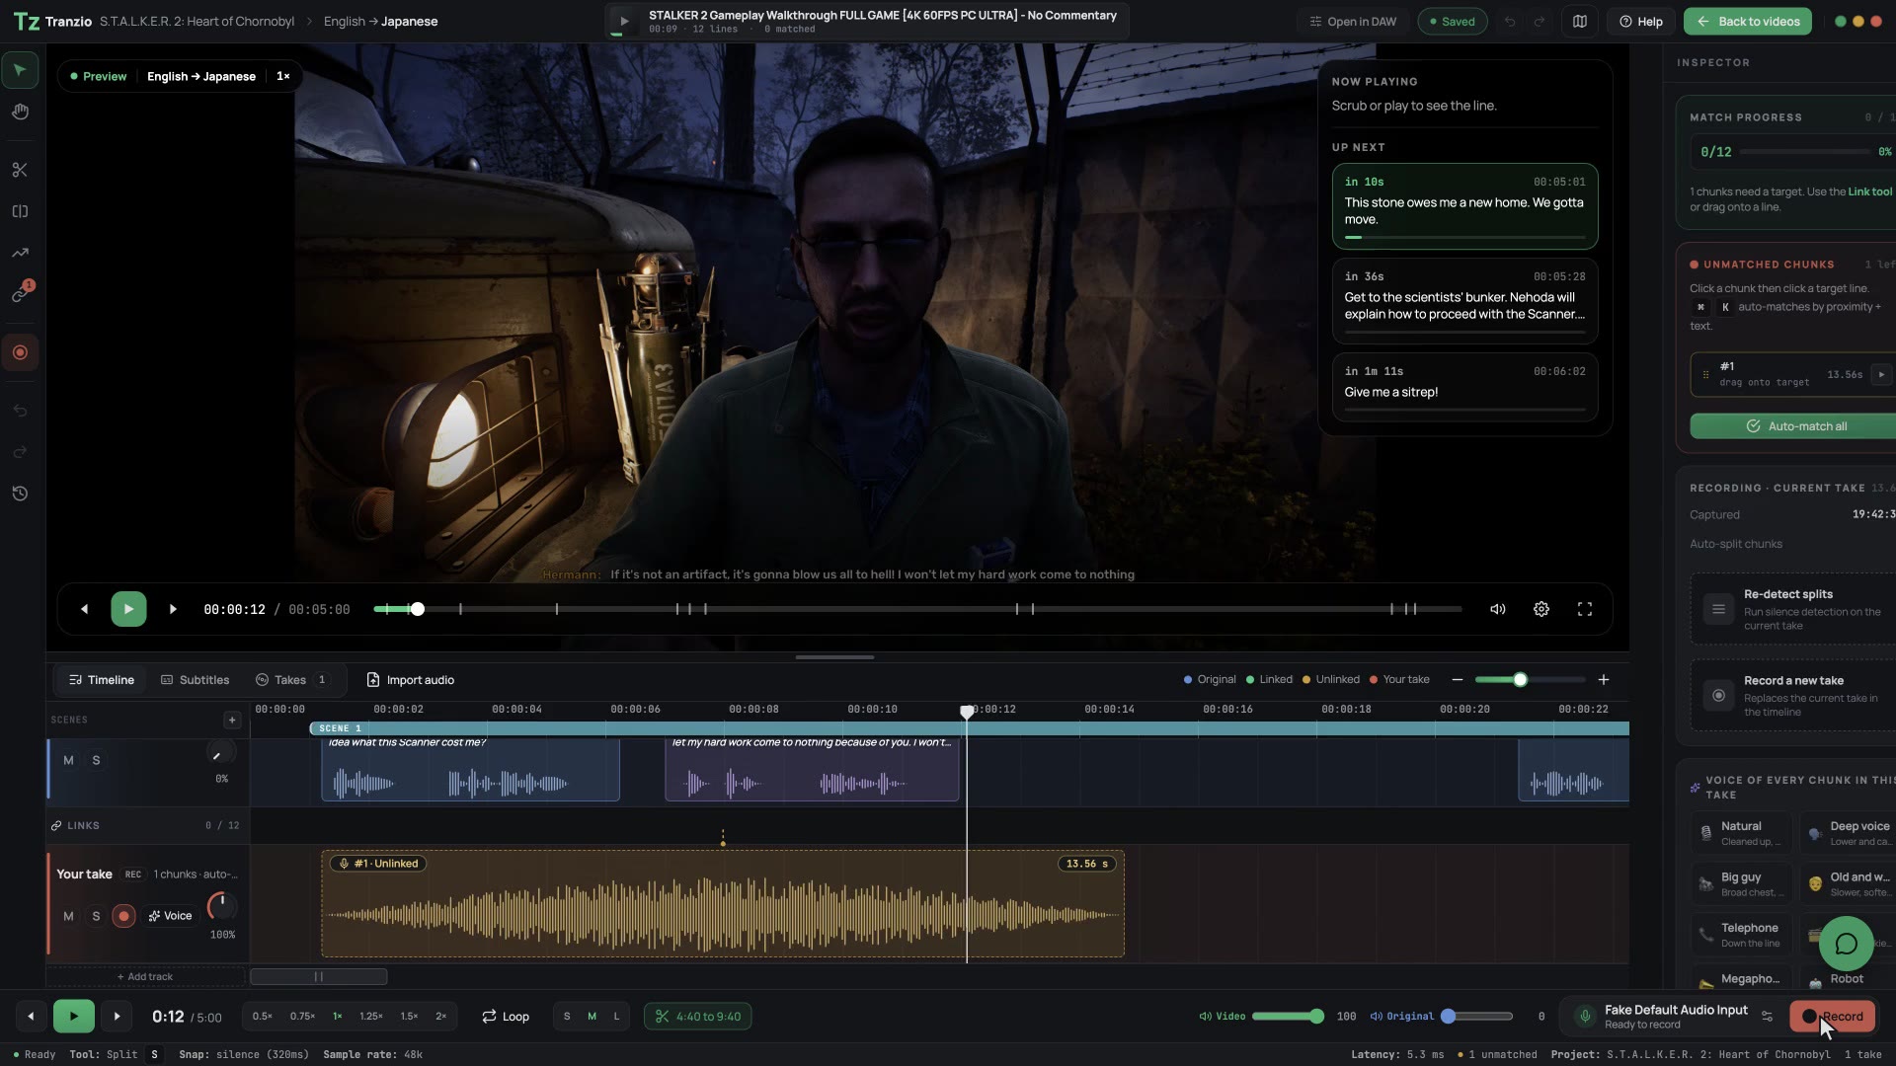Start recording with Record button

pyautogui.click(x=1832, y=1017)
